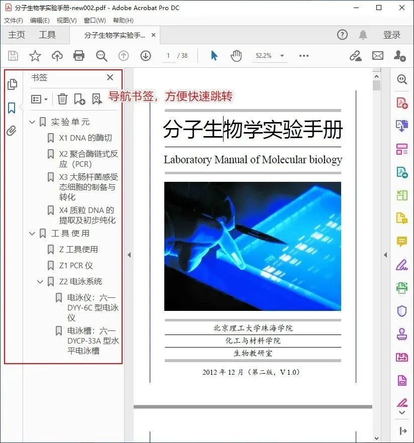This screenshot has width=414, height=443.
Task: Open the 文件(F) menu
Action: [x=13, y=20]
